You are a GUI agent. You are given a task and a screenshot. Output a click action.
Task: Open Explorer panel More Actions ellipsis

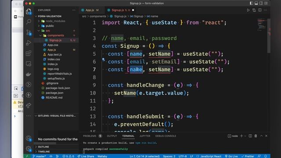[x=74, y=10]
